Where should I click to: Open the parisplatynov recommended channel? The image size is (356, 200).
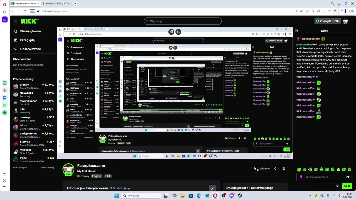(34, 135)
